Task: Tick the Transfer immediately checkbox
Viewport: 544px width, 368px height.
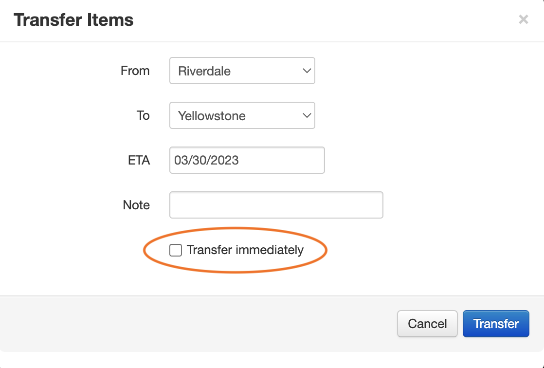Action: point(176,250)
